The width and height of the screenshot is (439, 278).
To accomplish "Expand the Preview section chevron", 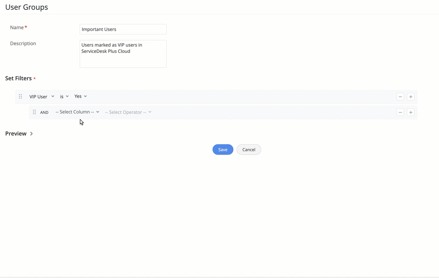I will pos(31,133).
